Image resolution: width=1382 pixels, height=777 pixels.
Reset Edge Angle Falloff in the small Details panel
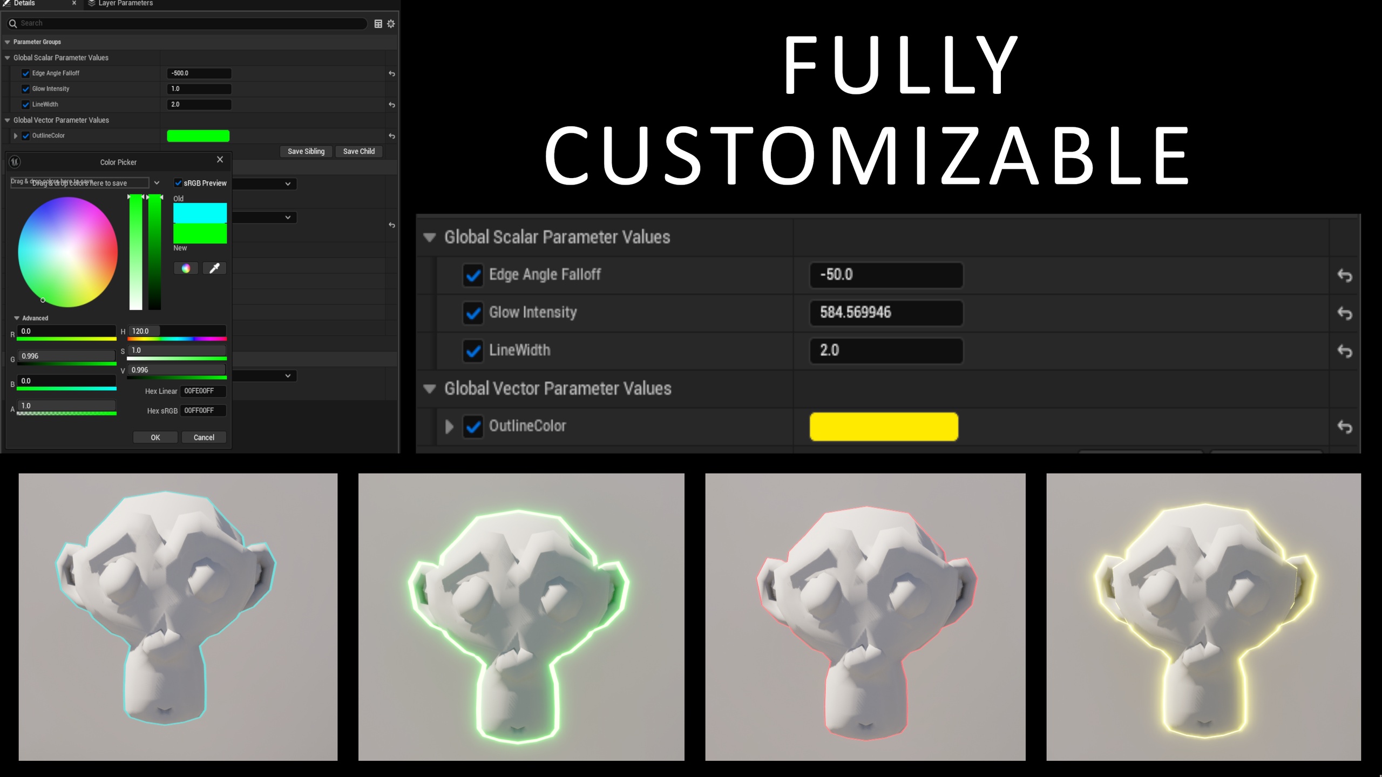(x=392, y=73)
